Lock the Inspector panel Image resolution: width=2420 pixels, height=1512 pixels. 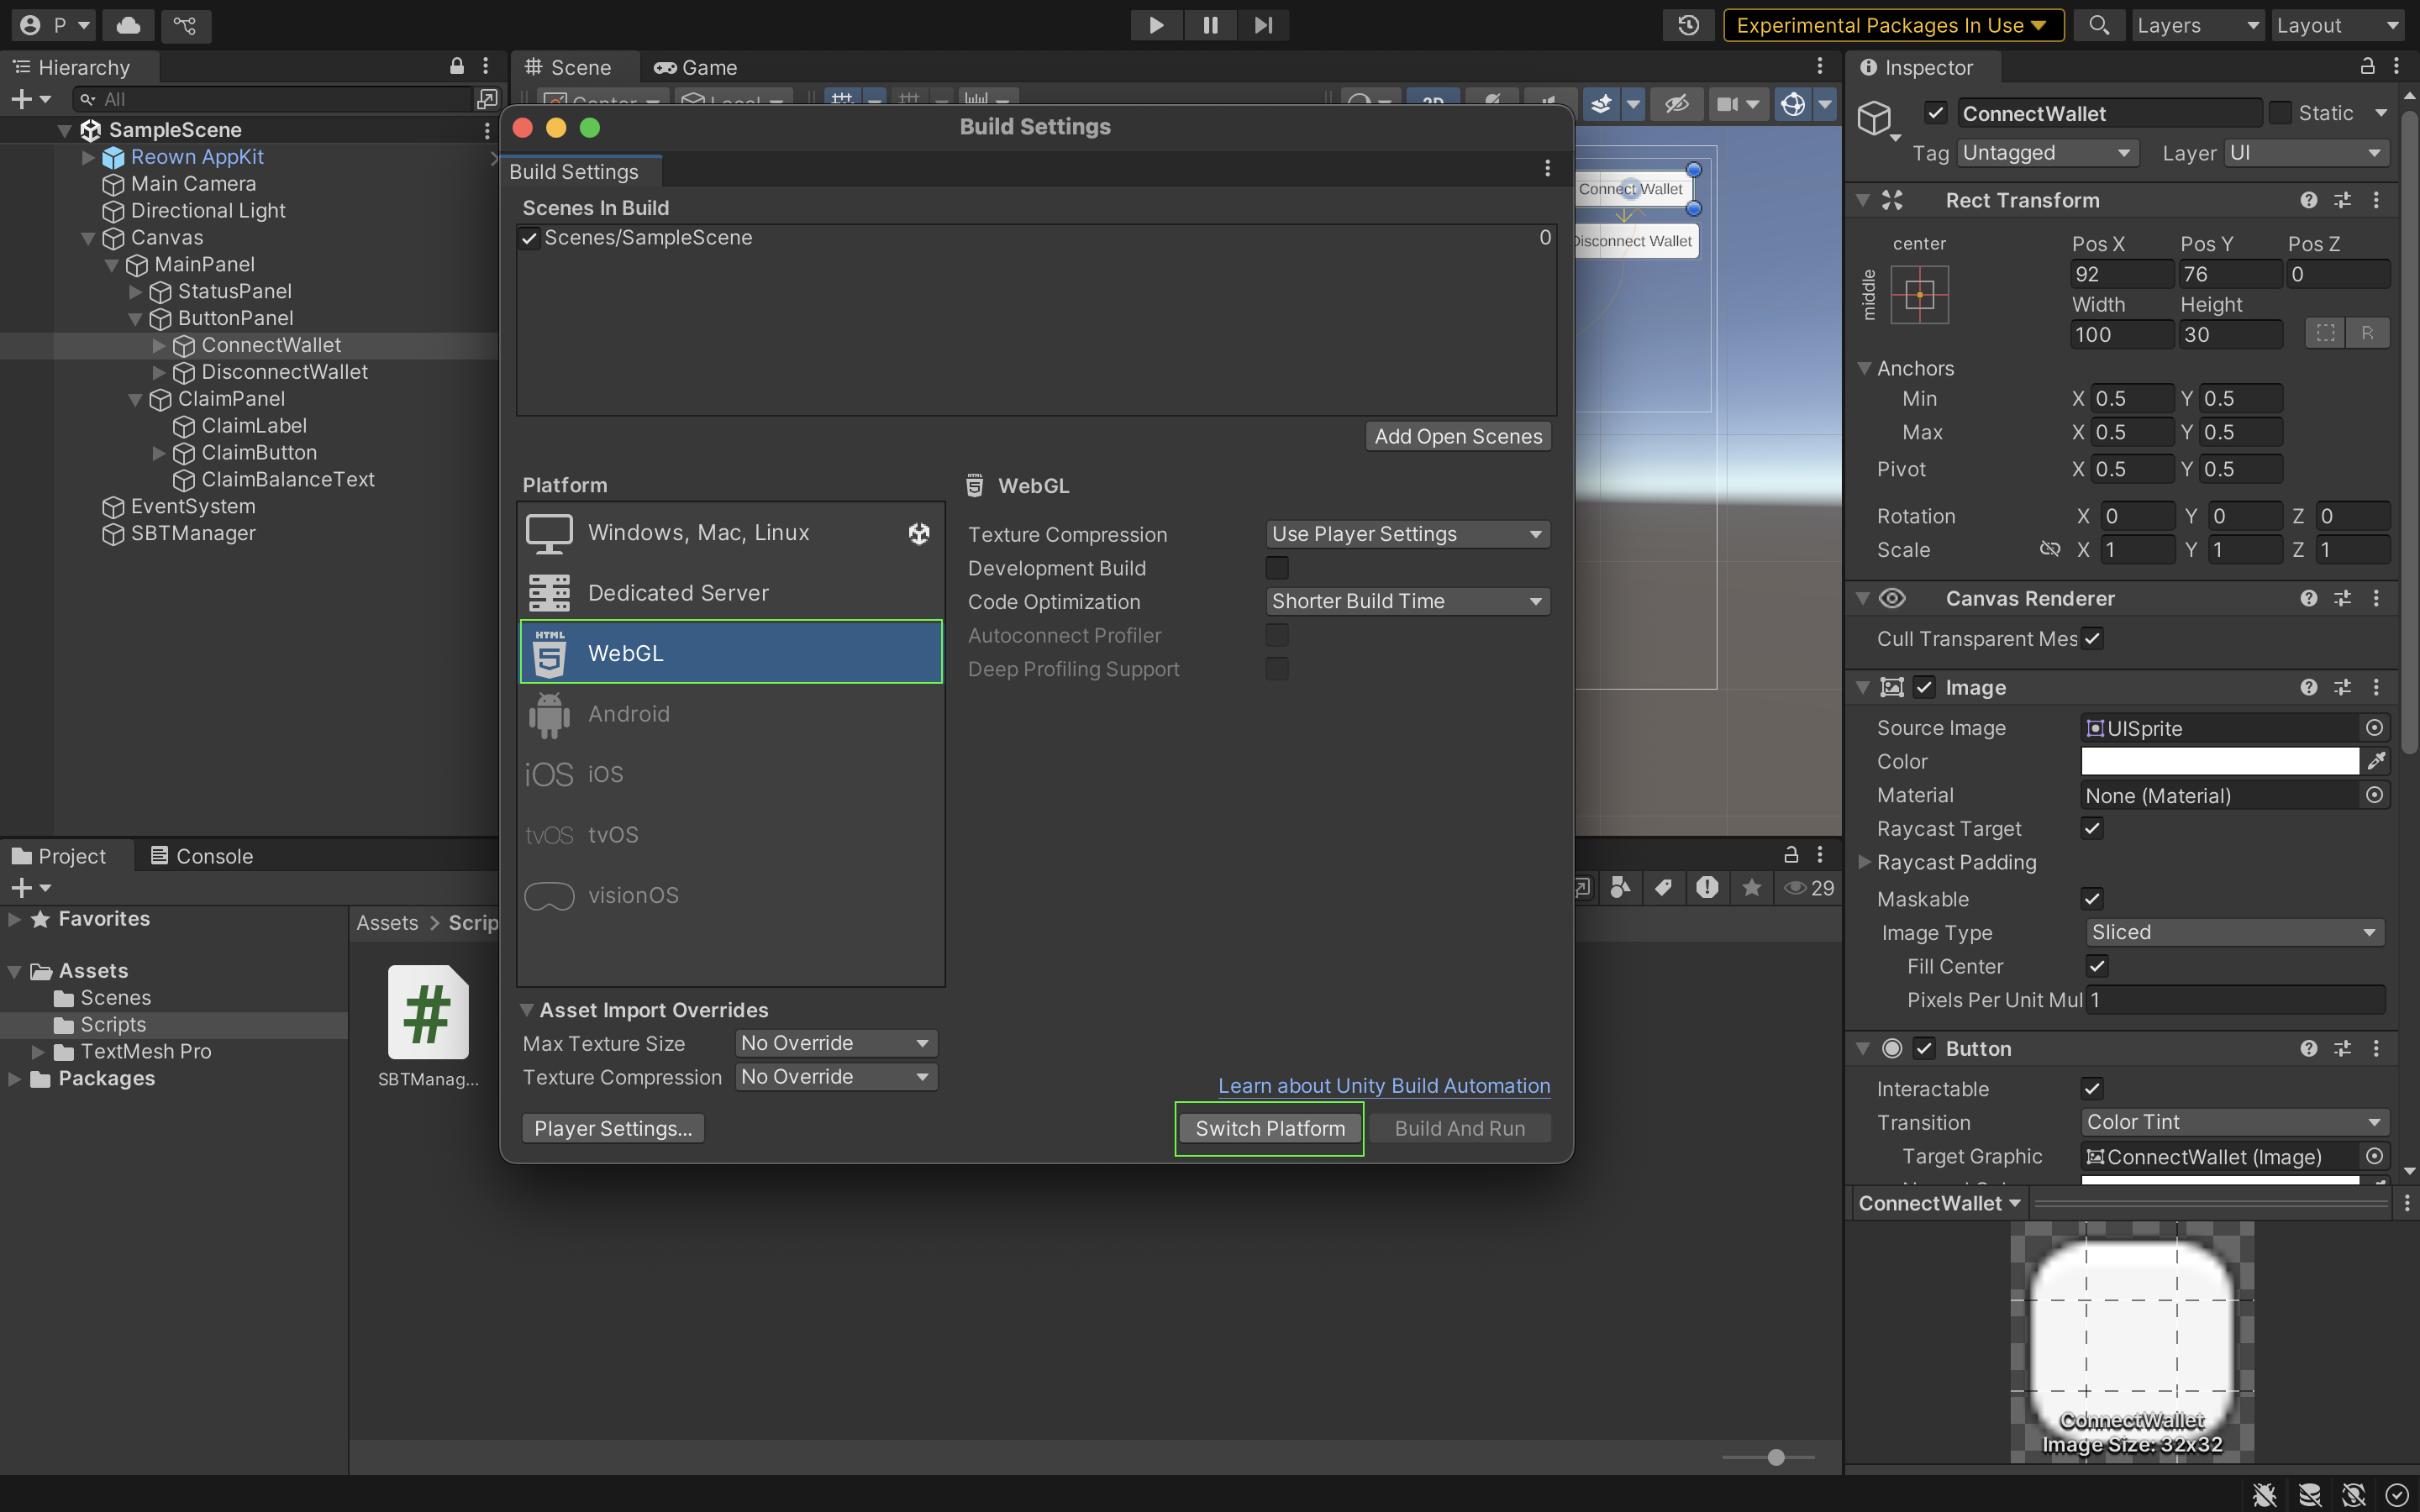[2367, 67]
